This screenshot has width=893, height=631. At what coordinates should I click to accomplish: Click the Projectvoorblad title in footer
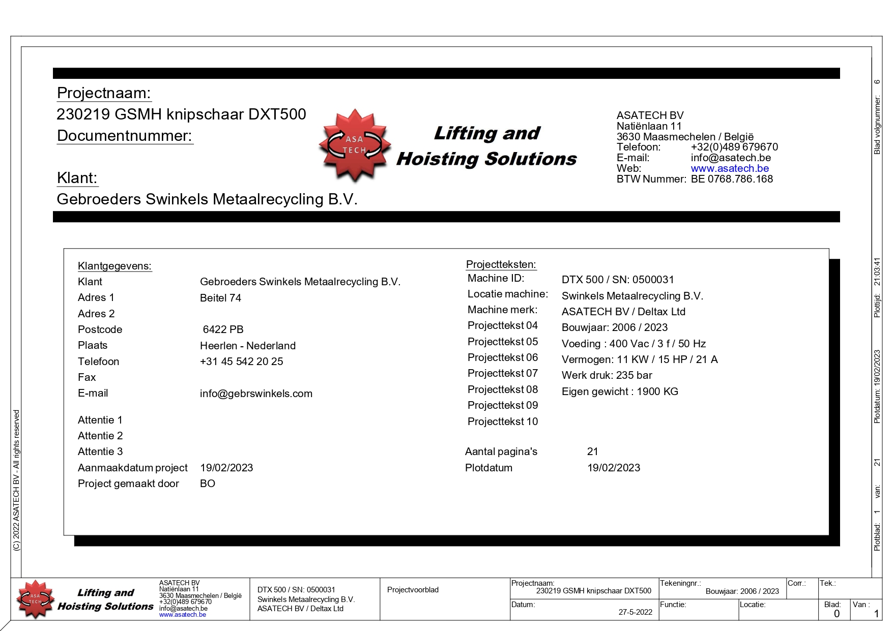coord(413,590)
